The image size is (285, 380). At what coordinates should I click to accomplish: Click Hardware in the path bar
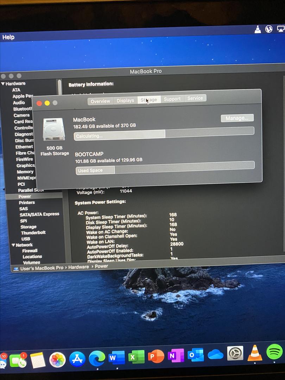click(78, 267)
